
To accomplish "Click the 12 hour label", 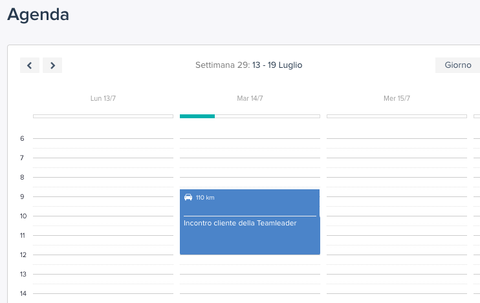I will pyautogui.click(x=23, y=255).
